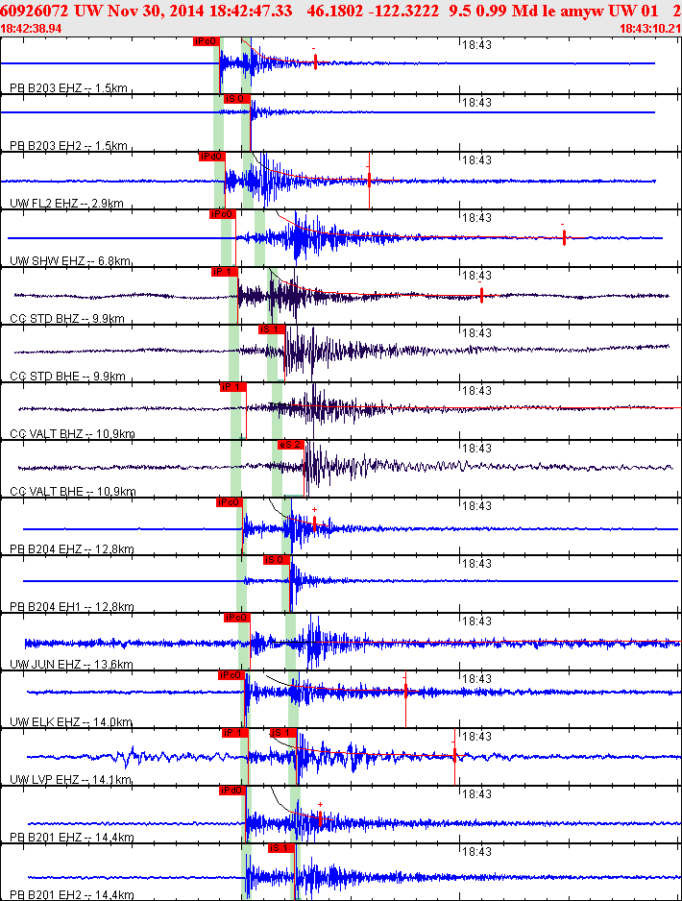Image resolution: width=682 pixels, height=901 pixels.
Task: Click the red coda end marker on FL2 EHZ
Action: click(369, 179)
